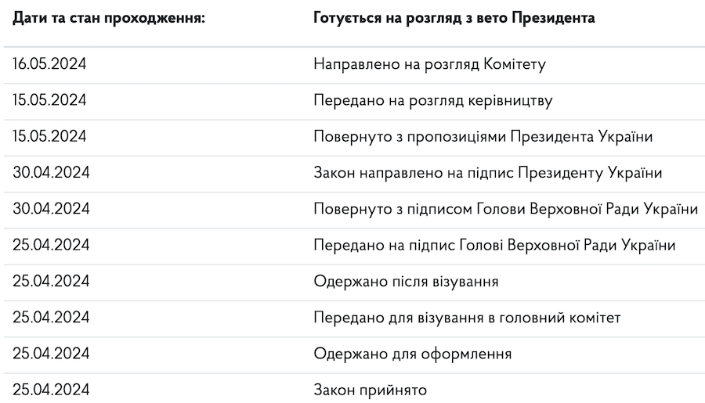Select 'Повернуто з підписом Голови Верховної Ради України'
Viewport: 705px width, 403px height.
click(506, 209)
